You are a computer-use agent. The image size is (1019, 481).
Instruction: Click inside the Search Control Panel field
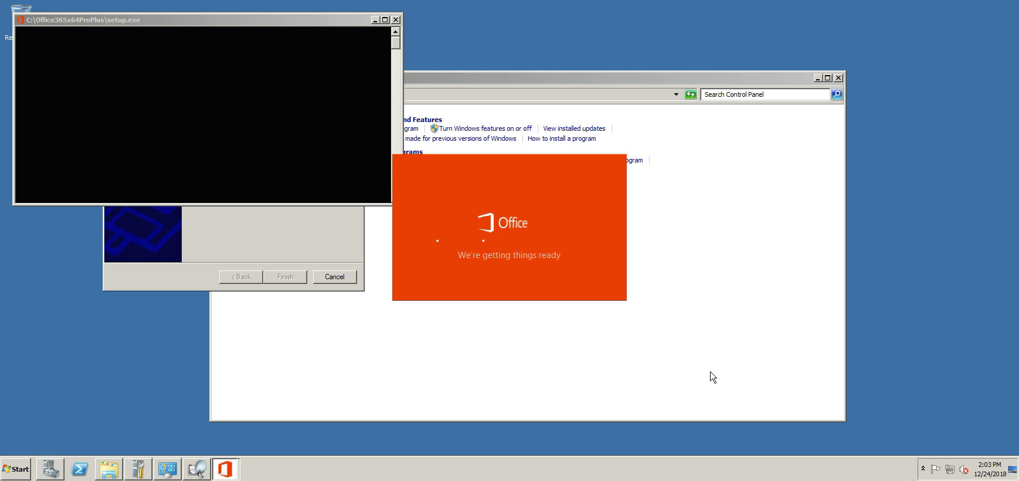(x=764, y=94)
